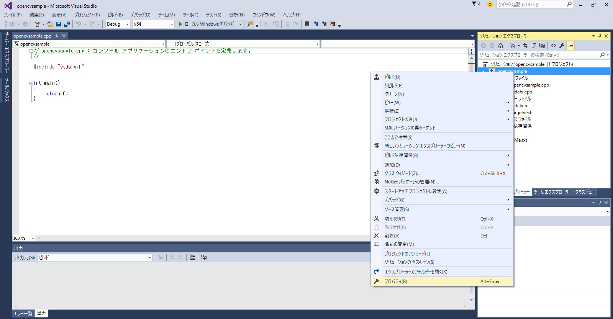
Task: Toggle word wrap in the output panel
Action: tap(204, 257)
